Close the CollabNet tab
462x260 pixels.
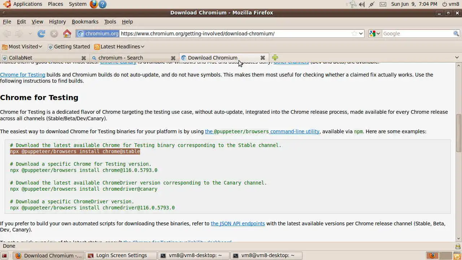(84, 58)
